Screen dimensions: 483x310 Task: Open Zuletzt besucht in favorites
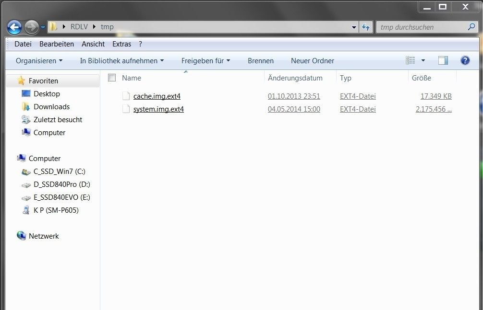coord(58,119)
